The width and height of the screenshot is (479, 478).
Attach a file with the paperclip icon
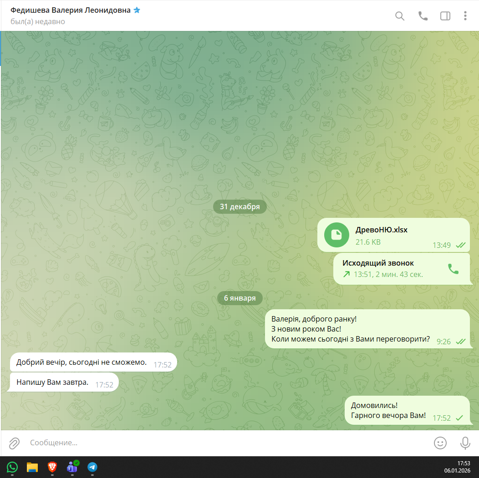(x=14, y=443)
